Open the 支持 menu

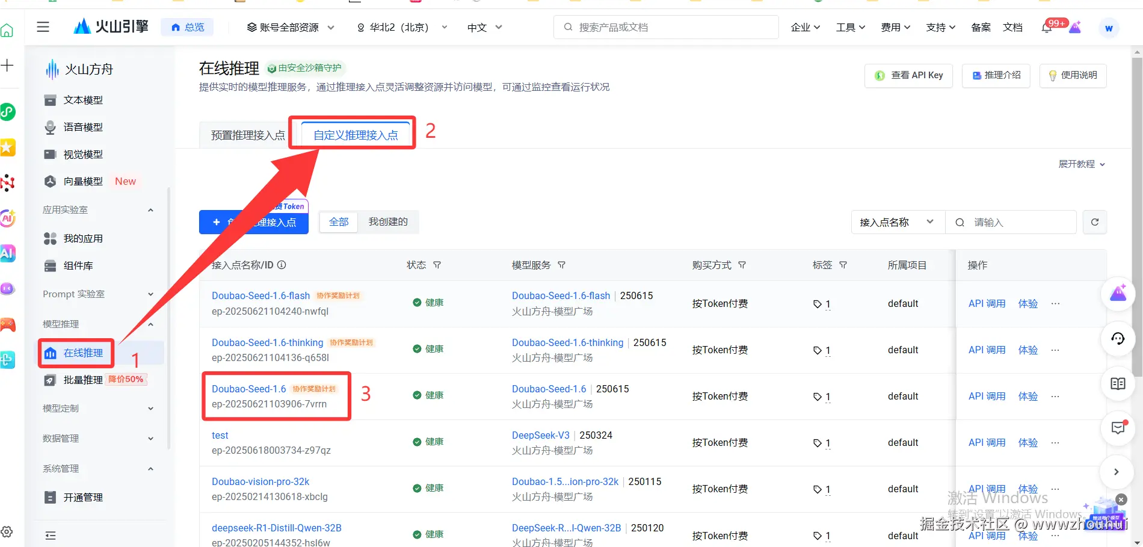[941, 27]
